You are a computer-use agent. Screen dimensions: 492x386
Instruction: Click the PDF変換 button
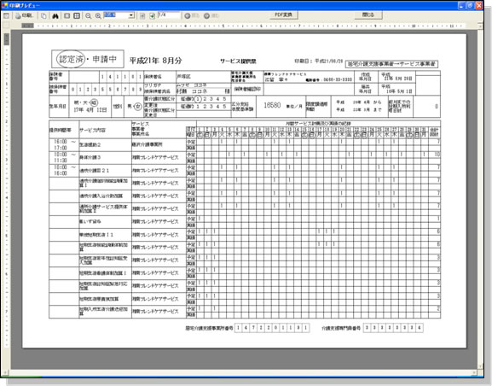(284, 15)
